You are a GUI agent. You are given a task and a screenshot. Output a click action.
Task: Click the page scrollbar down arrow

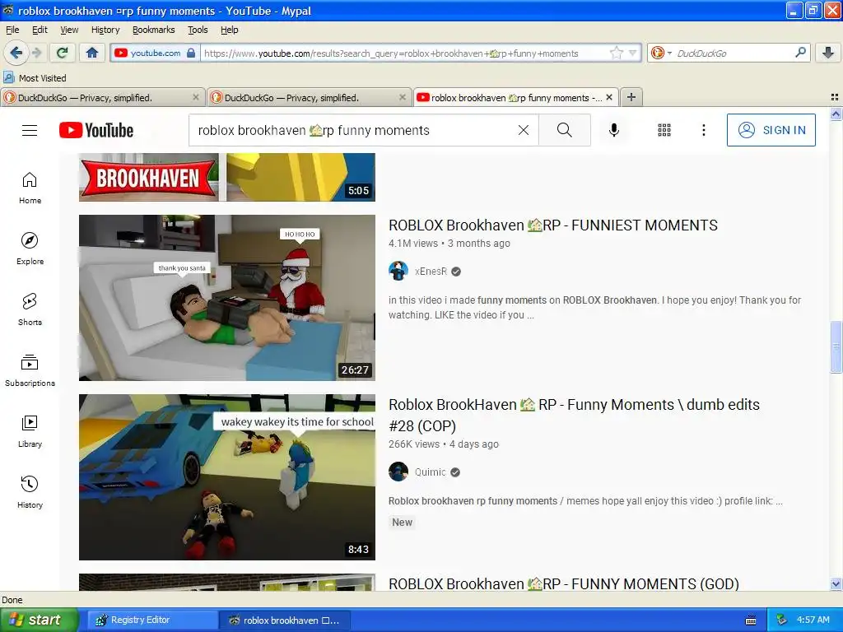(836, 584)
